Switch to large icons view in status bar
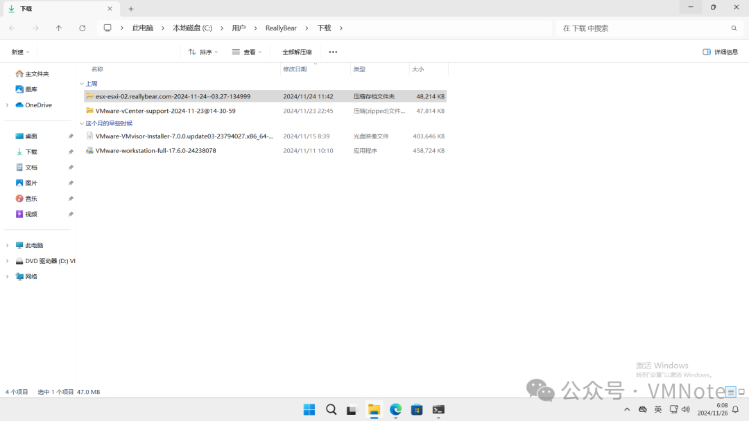The height and width of the screenshot is (421, 749). point(741,392)
